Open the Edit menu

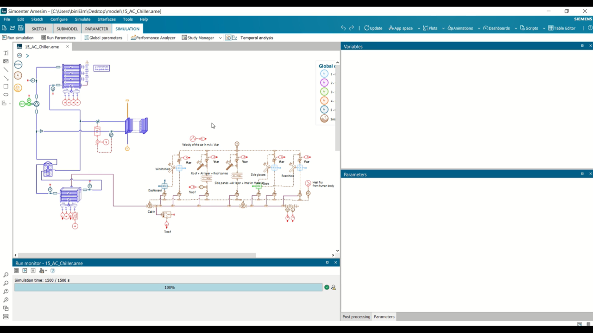coord(20,19)
